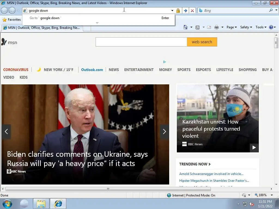279x209 pixels.
Task: Open TRENDING NOW heading link
Action: coord(195,164)
